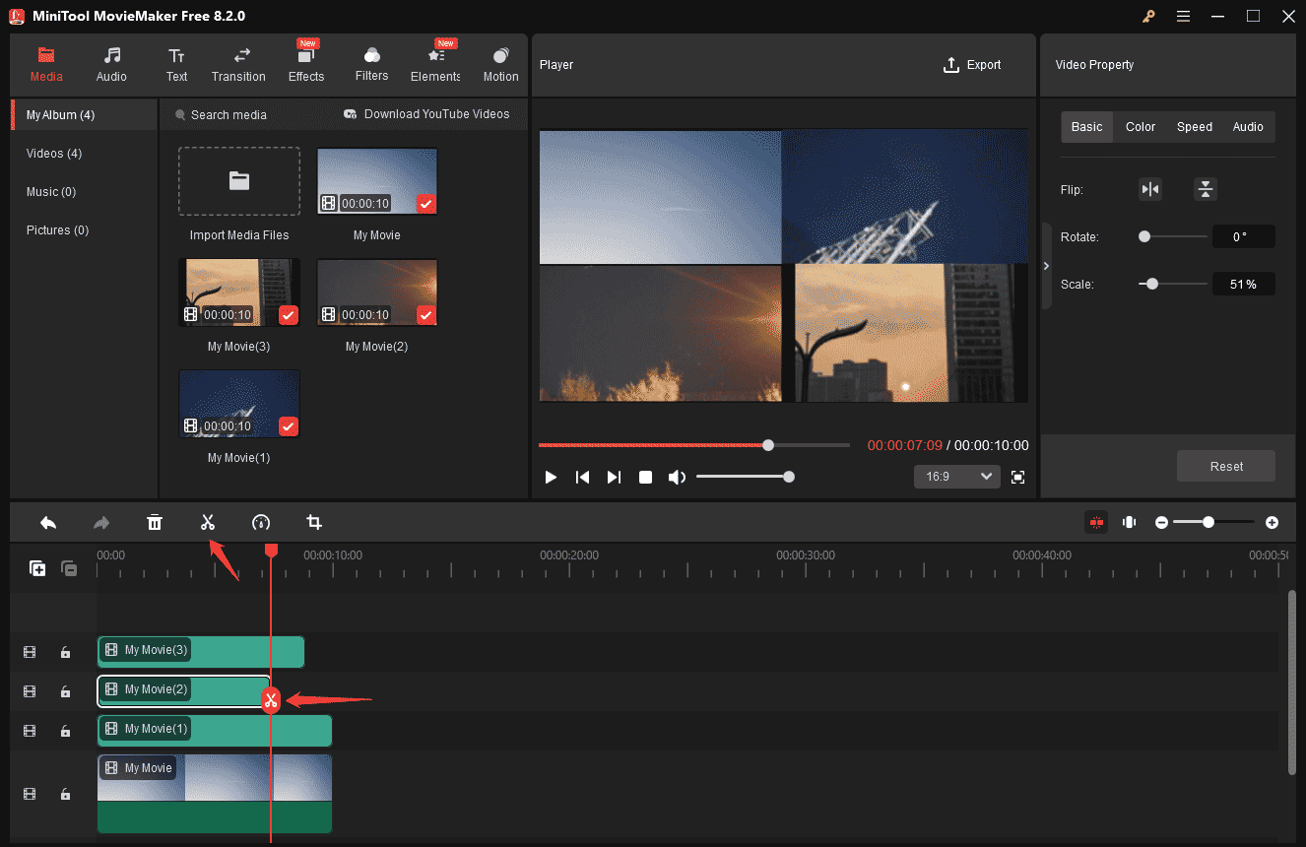Open the Transition tab
The height and width of the screenshot is (847, 1306).
coord(238,64)
